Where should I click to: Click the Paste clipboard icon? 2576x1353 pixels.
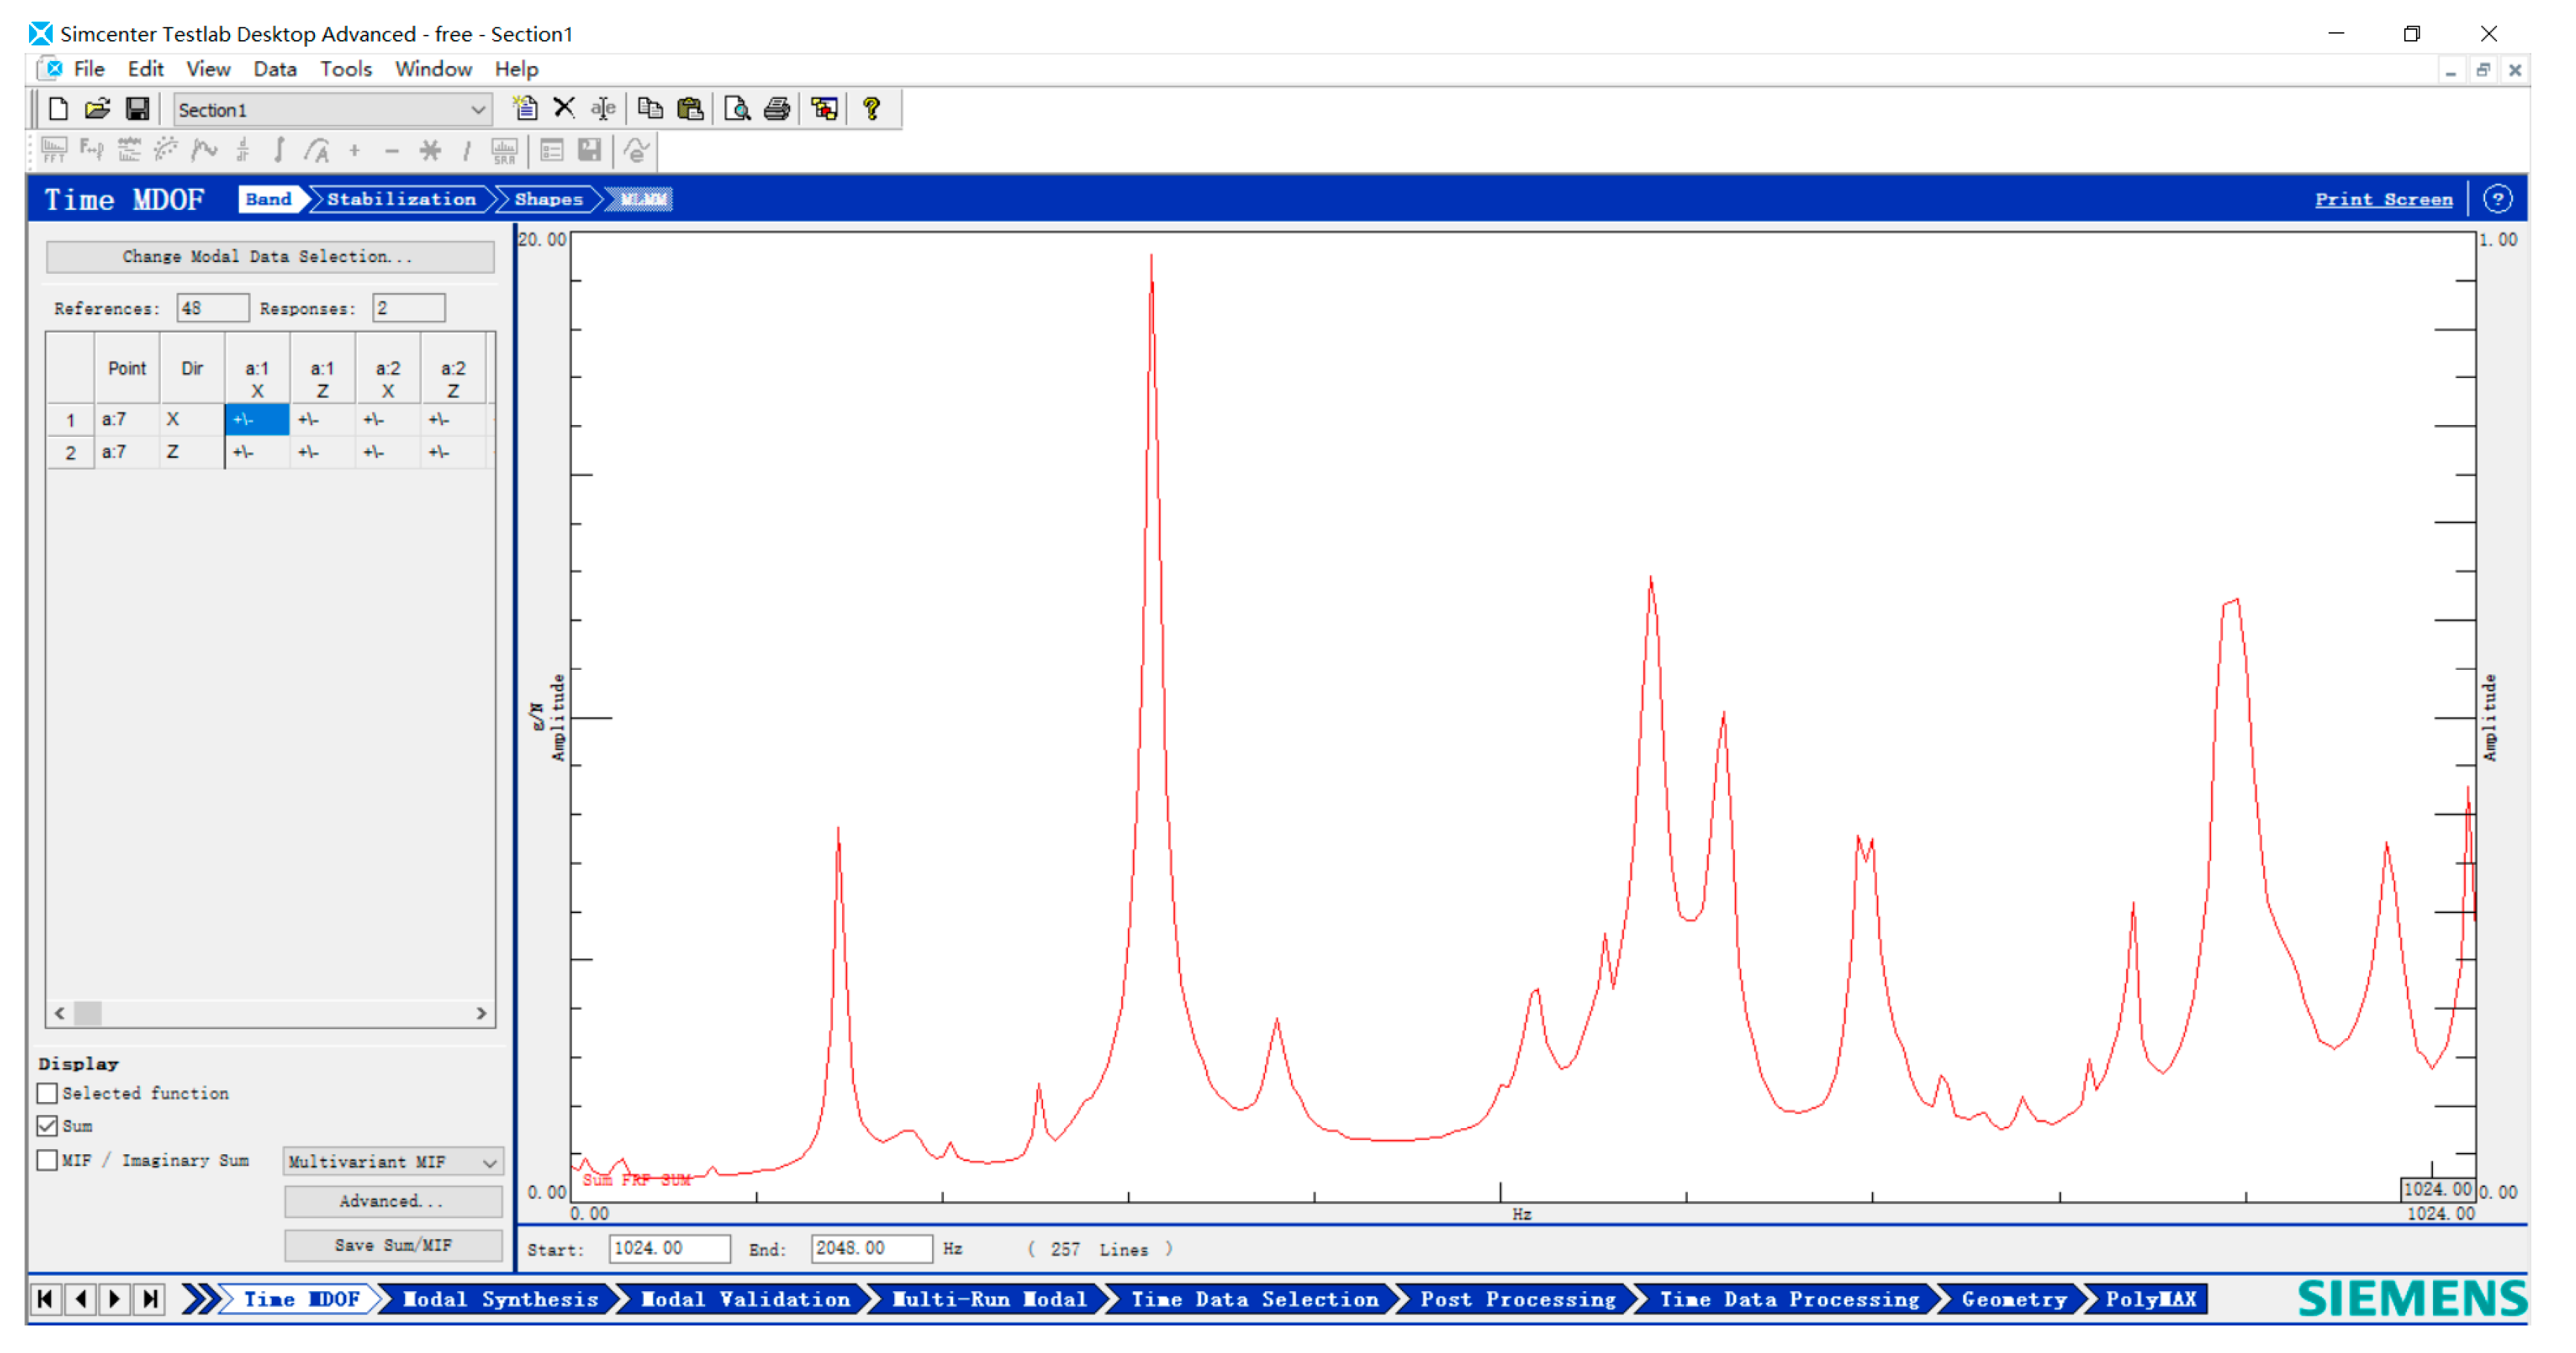pyautogui.click(x=690, y=109)
